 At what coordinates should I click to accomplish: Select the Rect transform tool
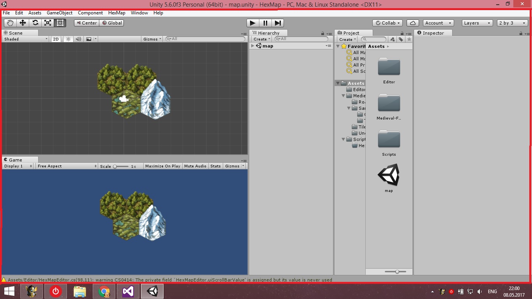tap(60, 23)
